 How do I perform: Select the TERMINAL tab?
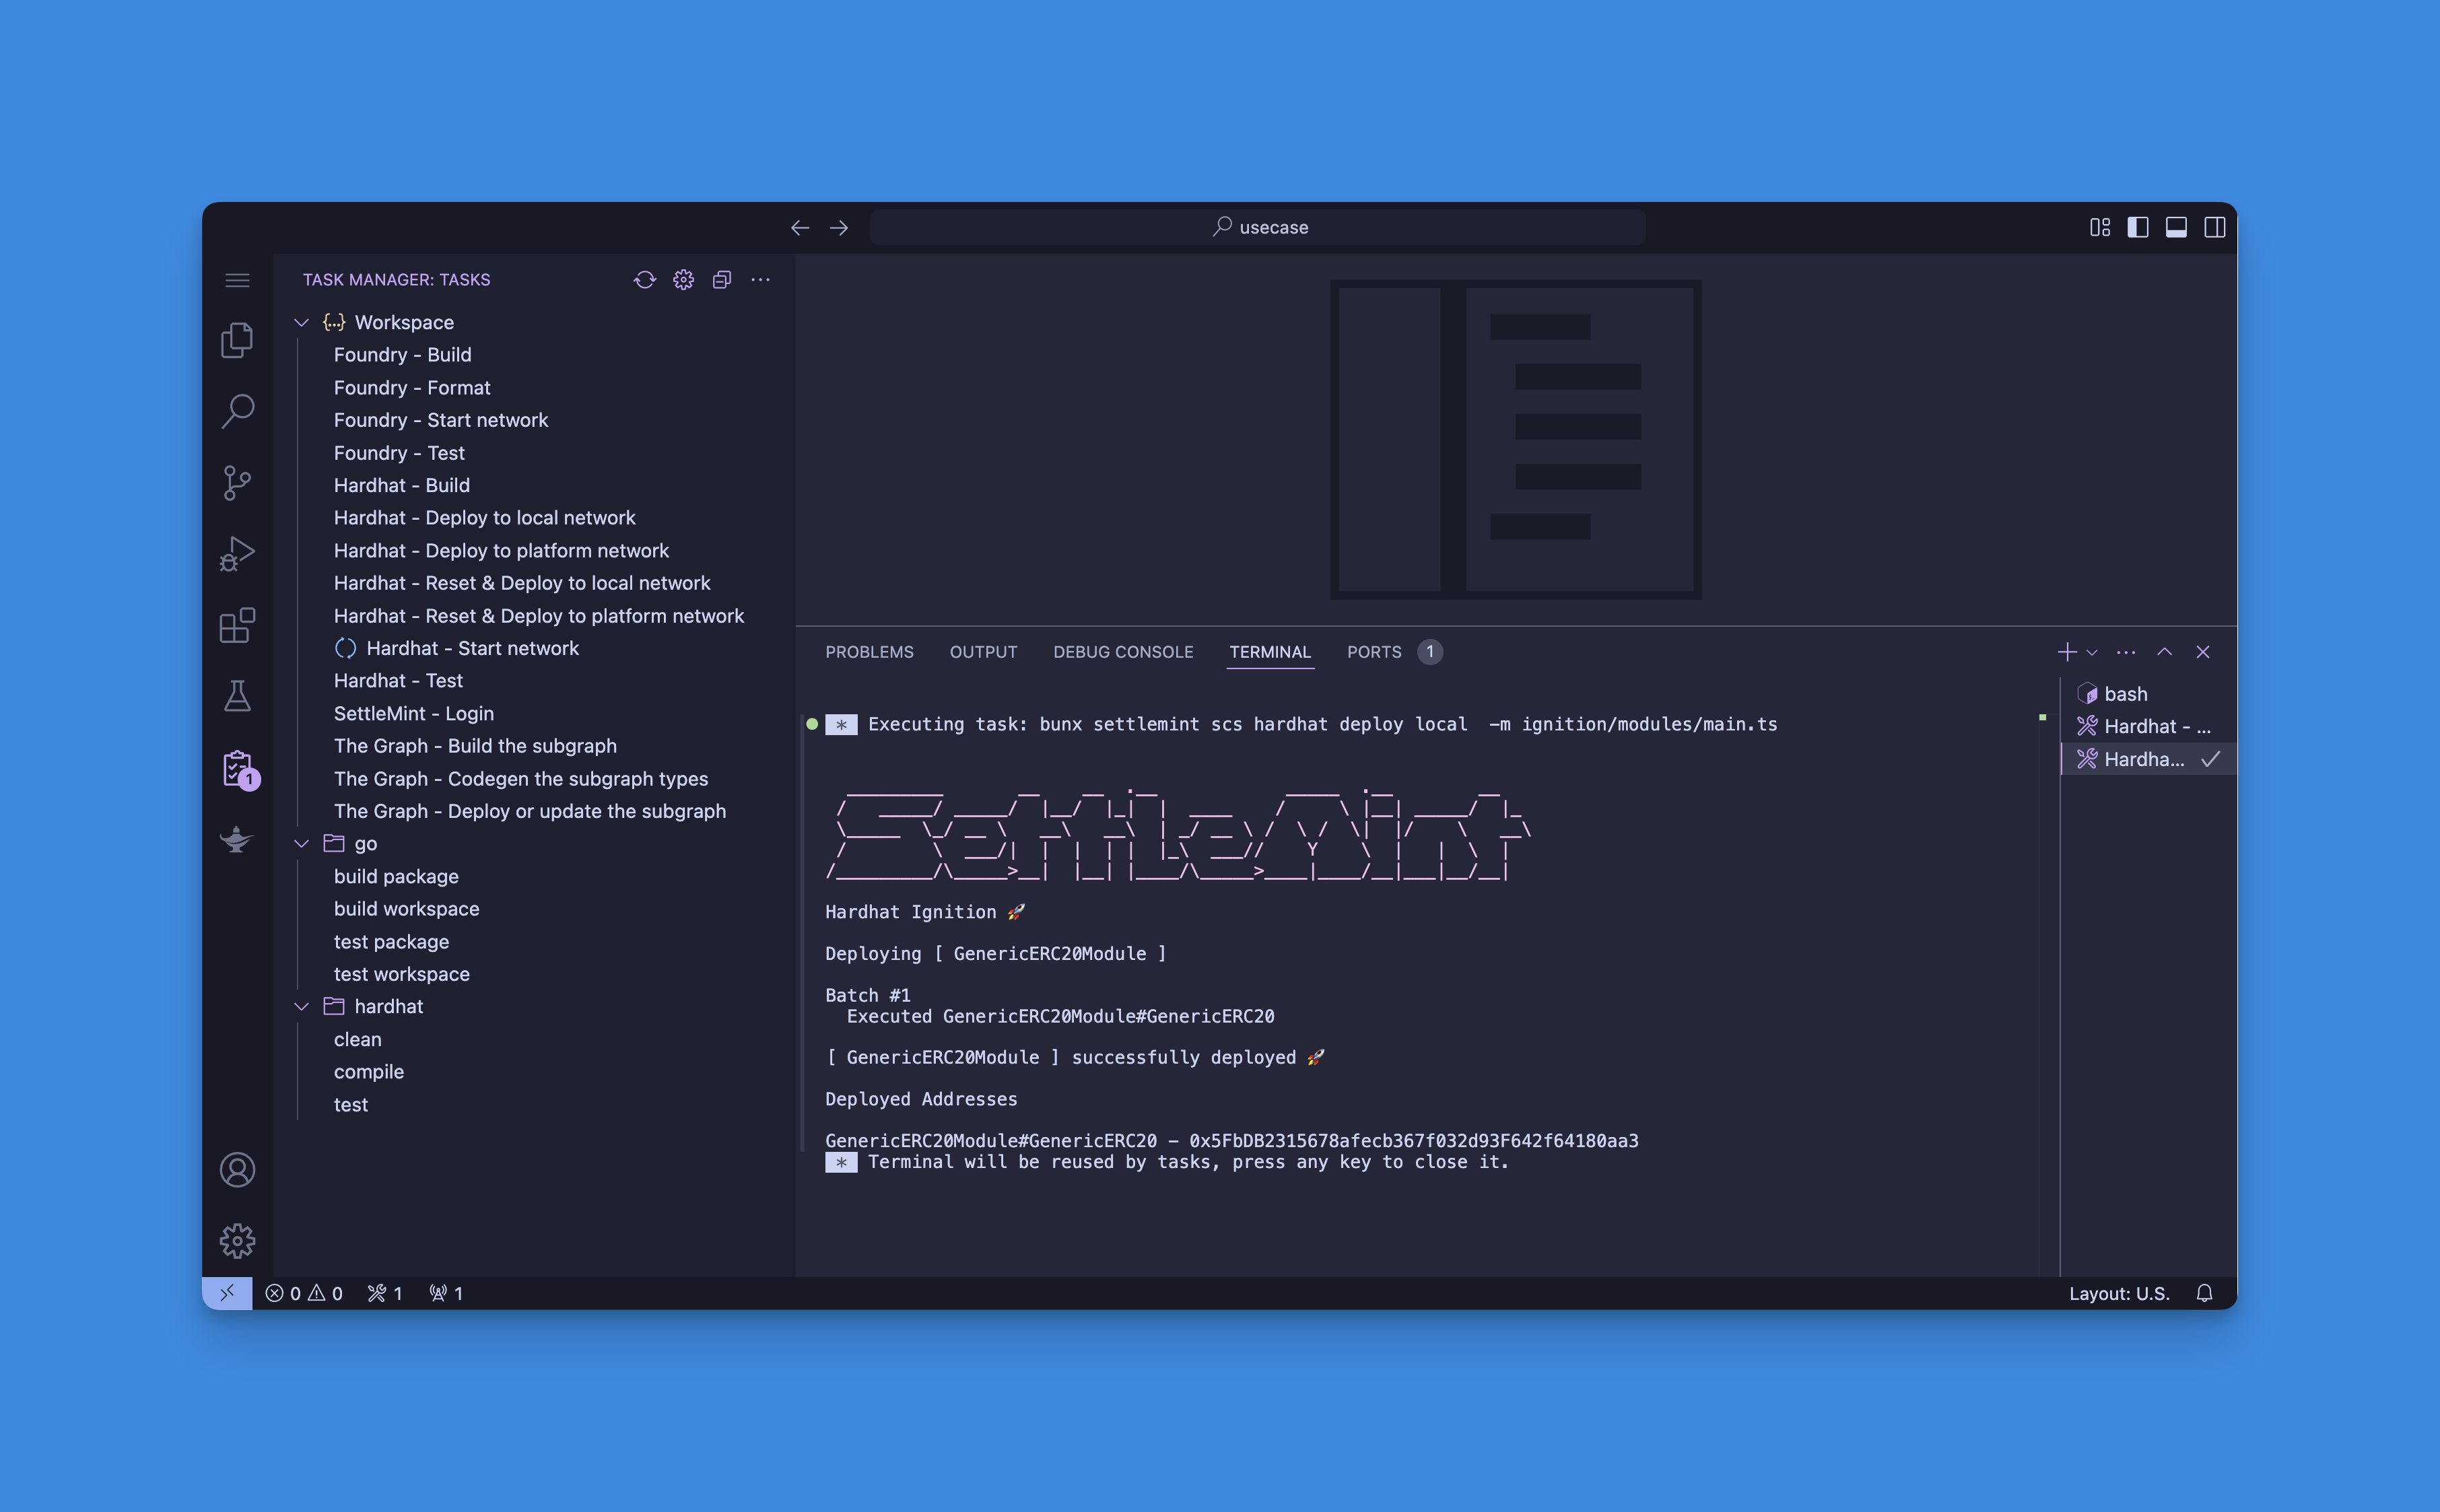pos(1270,652)
